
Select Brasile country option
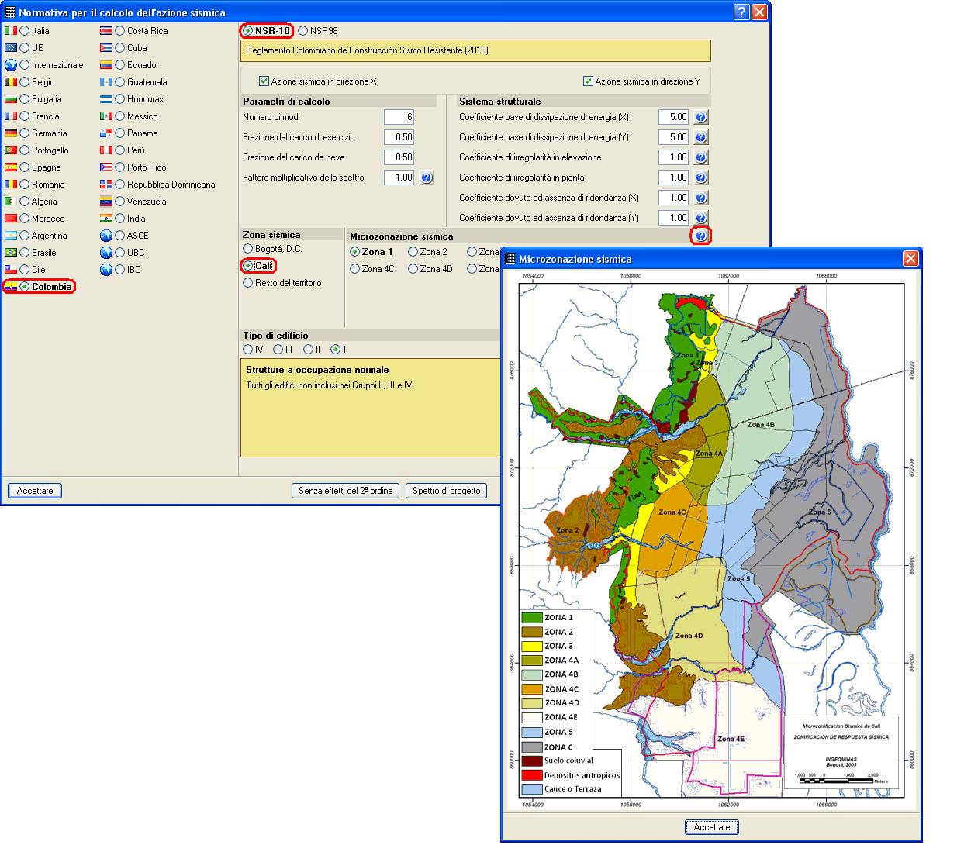tap(25, 253)
